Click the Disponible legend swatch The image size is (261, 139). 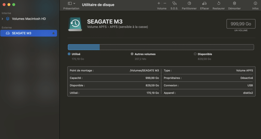click(195, 54)
